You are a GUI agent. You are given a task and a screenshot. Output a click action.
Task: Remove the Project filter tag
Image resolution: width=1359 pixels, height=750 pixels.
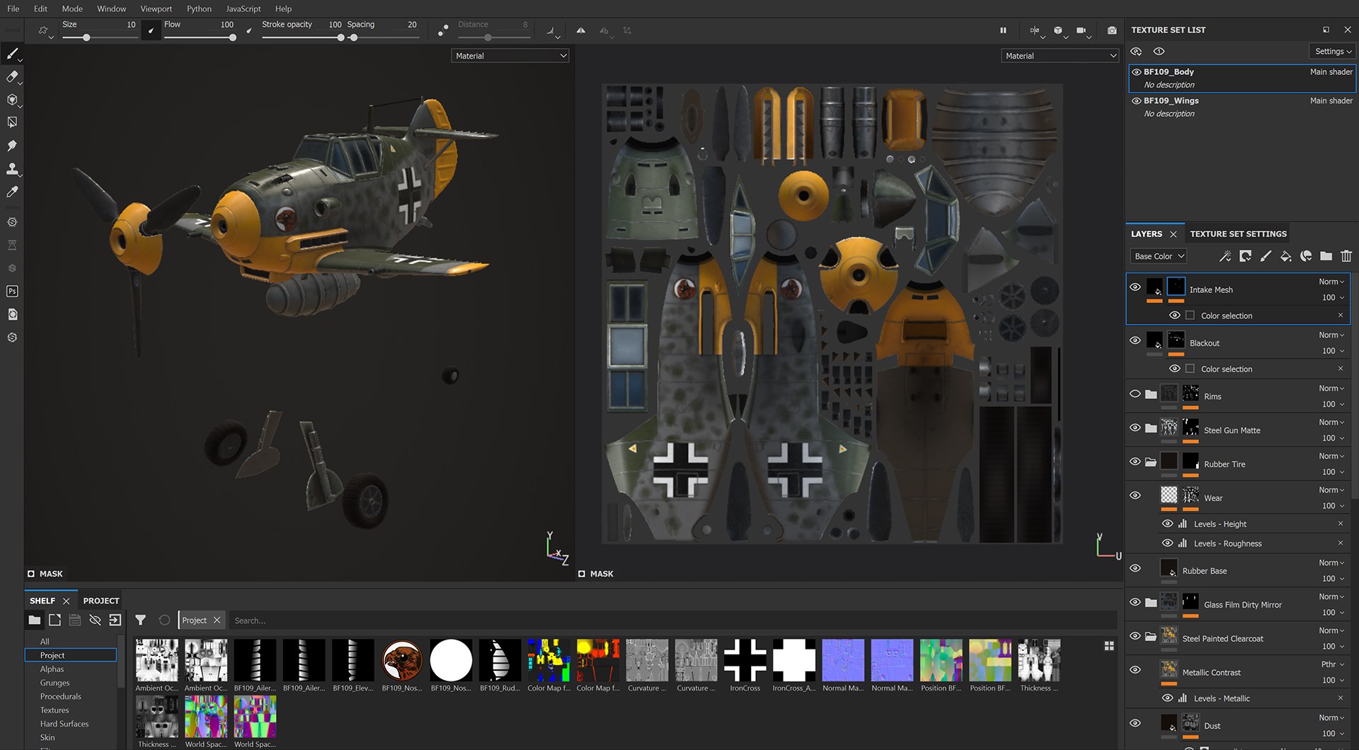point(217,621)
